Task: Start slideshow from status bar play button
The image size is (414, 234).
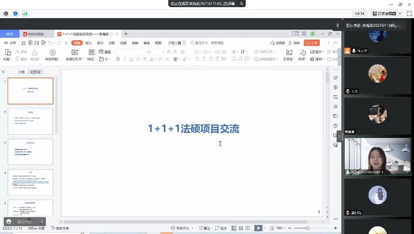Action: (258, 228)
